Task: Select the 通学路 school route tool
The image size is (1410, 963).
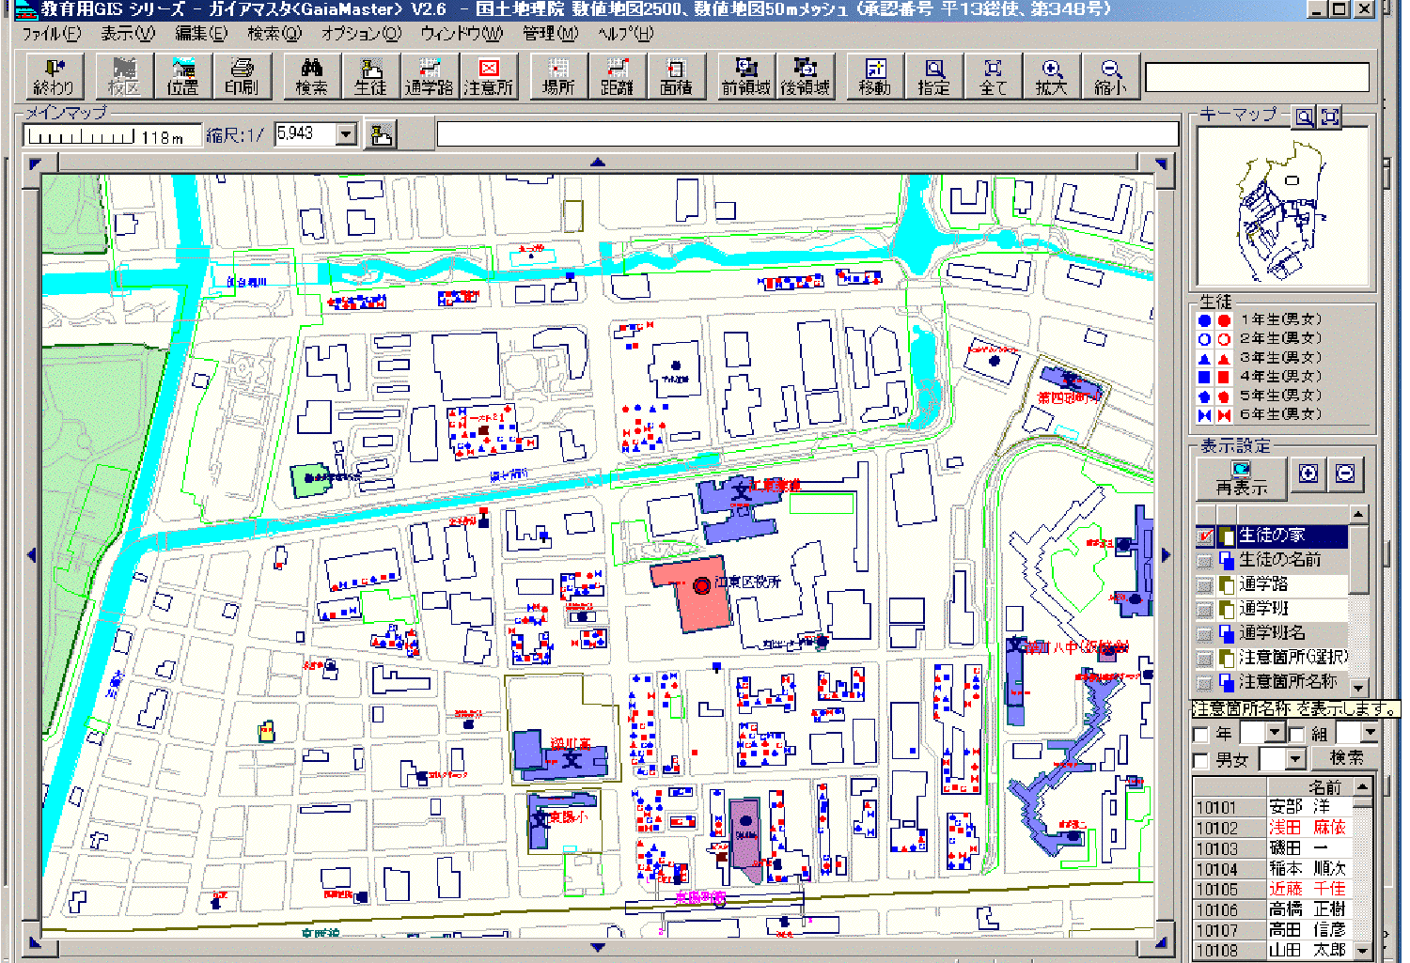Action: 430,76
